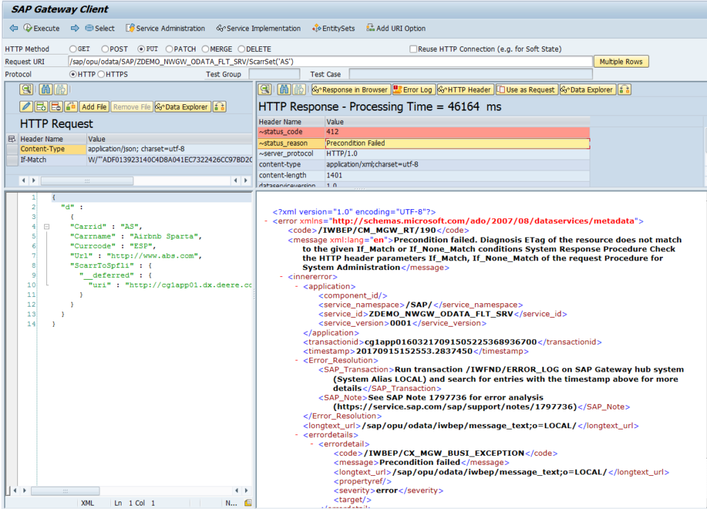Image resolution: width=707 pixels, height=509 pixels.
Task: Select the PUT HTTP method
Action: (x=141, y=49)
